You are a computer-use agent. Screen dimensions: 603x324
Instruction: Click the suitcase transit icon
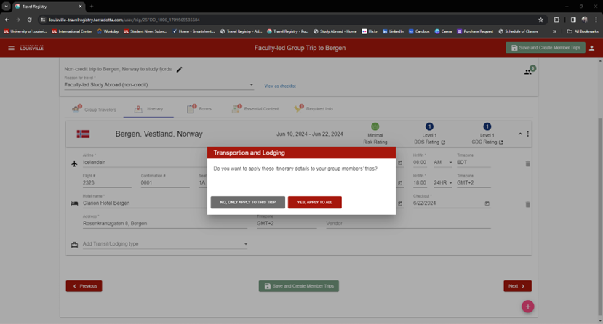(74, 245)
